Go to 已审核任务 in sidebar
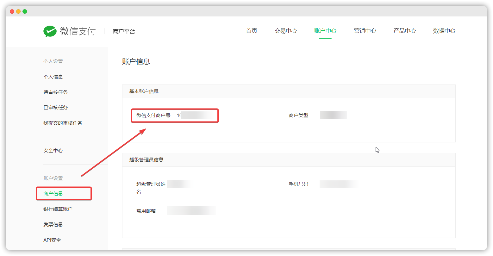Viewport: 493px width, 256px height. [x=56, y=108]
